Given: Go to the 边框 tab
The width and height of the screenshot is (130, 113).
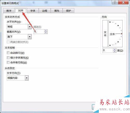Looking at the screenshot, I should pyautogui.click(x=45, y=11).
